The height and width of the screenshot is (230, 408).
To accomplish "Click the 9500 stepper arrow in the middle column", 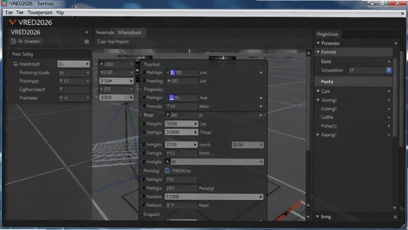I will coord(131,98).
